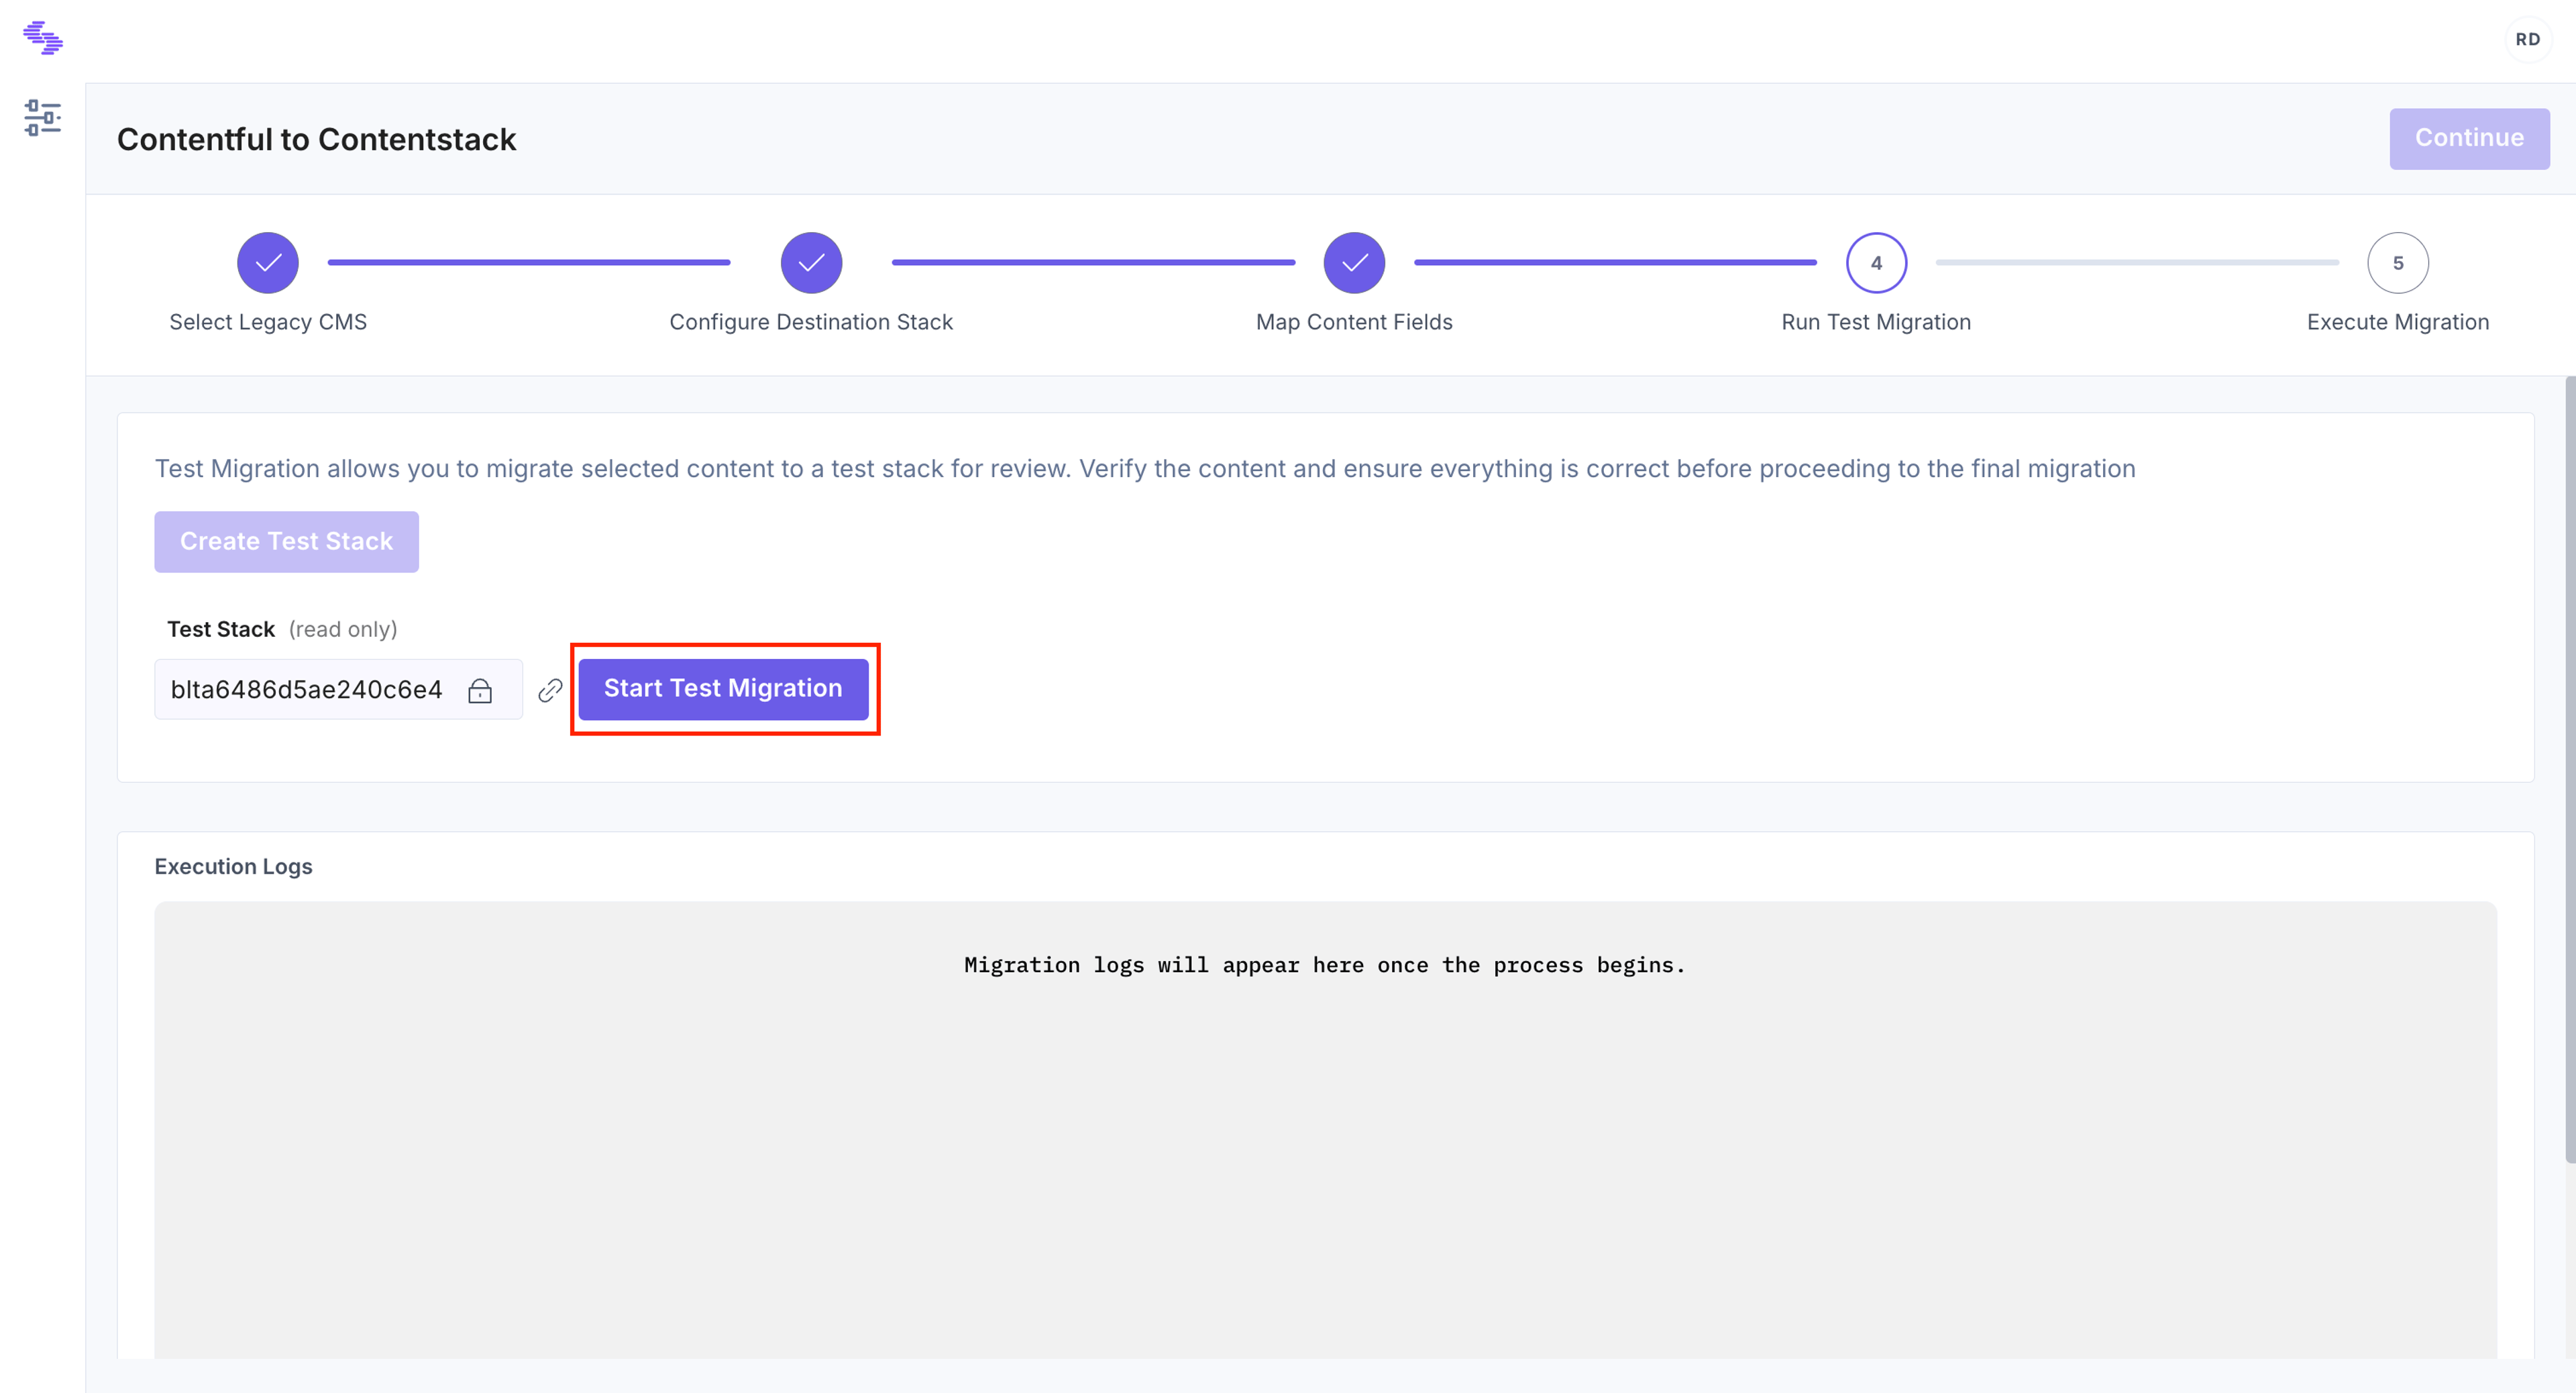Click the Configure Destination Stack checkmark step

811,263
